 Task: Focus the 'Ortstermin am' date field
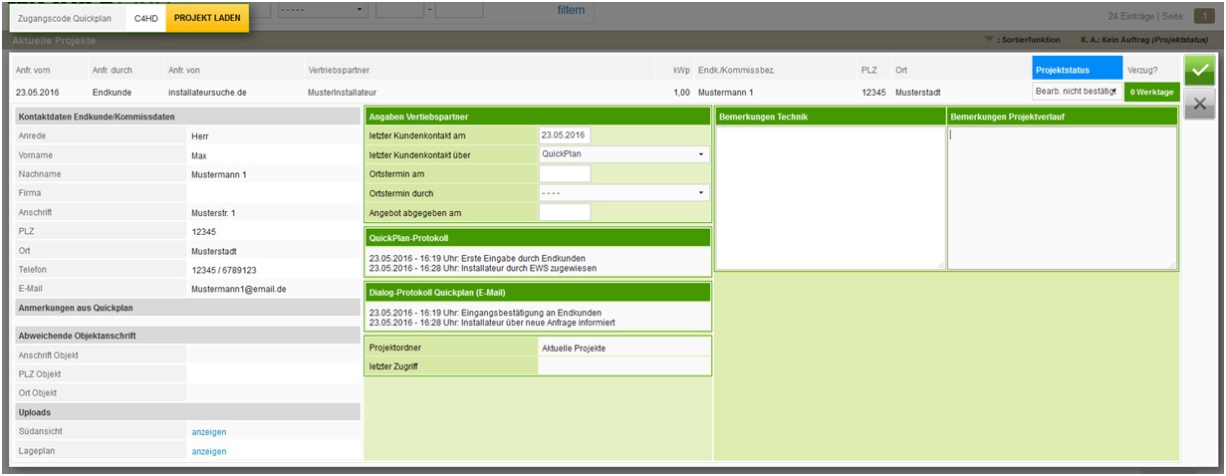(x=565, y=174)
